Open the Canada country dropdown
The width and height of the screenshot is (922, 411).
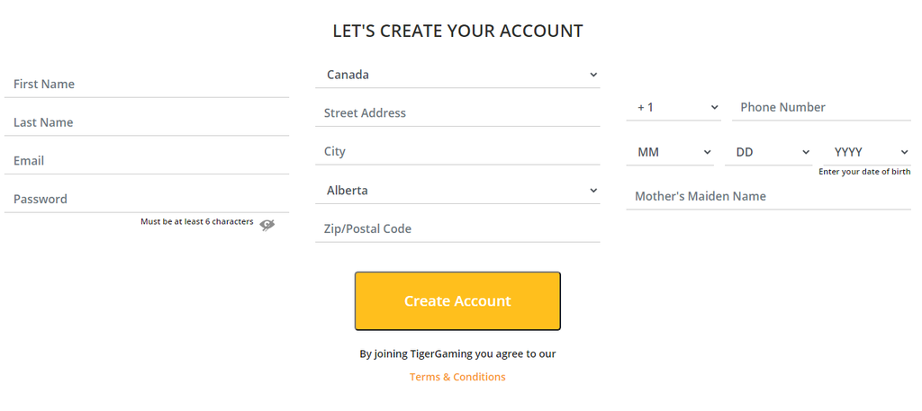pos(457,75)
